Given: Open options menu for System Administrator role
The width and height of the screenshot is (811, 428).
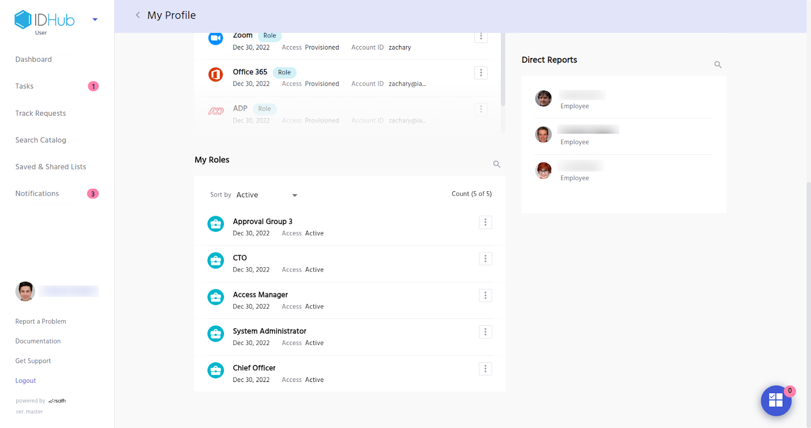Looking at the screenshot, I should 485,332.
